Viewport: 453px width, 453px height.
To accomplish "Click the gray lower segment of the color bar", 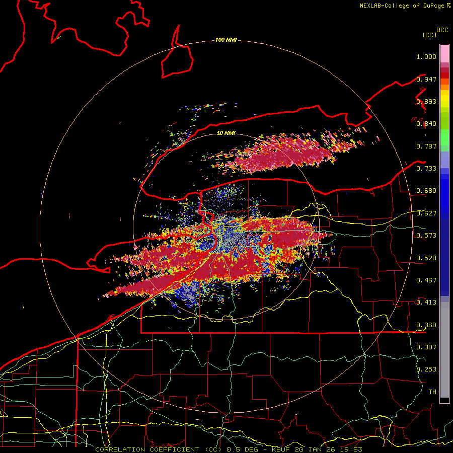I will pos(444,350).
